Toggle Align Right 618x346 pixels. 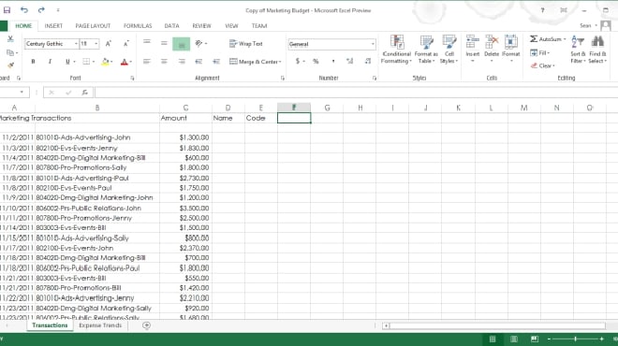click(x=182, y=62)
